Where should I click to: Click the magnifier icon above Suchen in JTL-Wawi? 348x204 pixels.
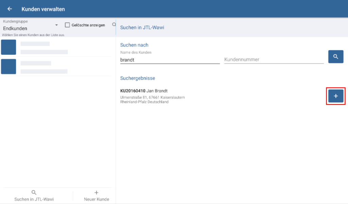[x=34, y=192]
